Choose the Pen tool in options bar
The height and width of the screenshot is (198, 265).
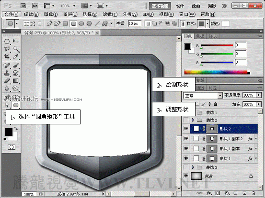click(x=49, y=23)
